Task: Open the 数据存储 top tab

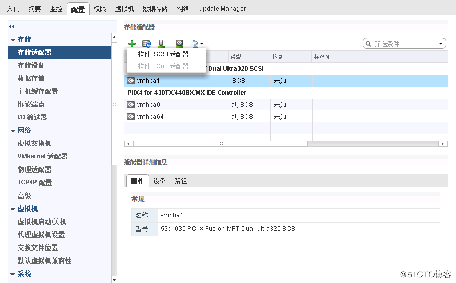Action: point(155,9)
